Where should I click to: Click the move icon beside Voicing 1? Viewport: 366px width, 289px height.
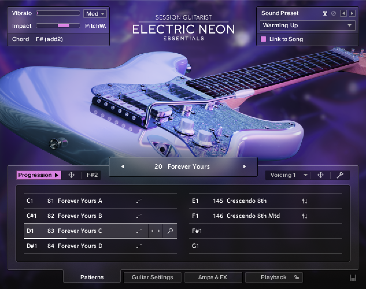(320, 175)
